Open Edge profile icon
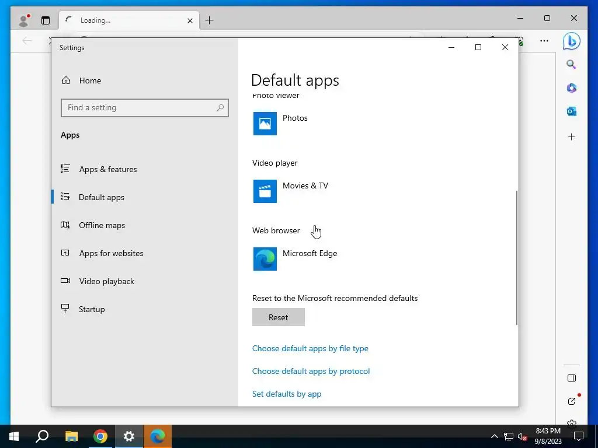 pos(25,20)
